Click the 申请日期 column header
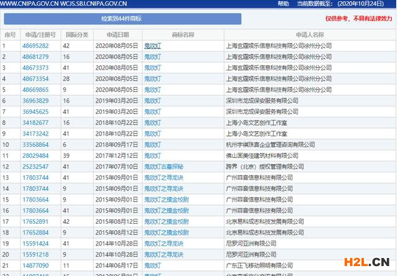This screenshot has height=276, width=398. 118,35
